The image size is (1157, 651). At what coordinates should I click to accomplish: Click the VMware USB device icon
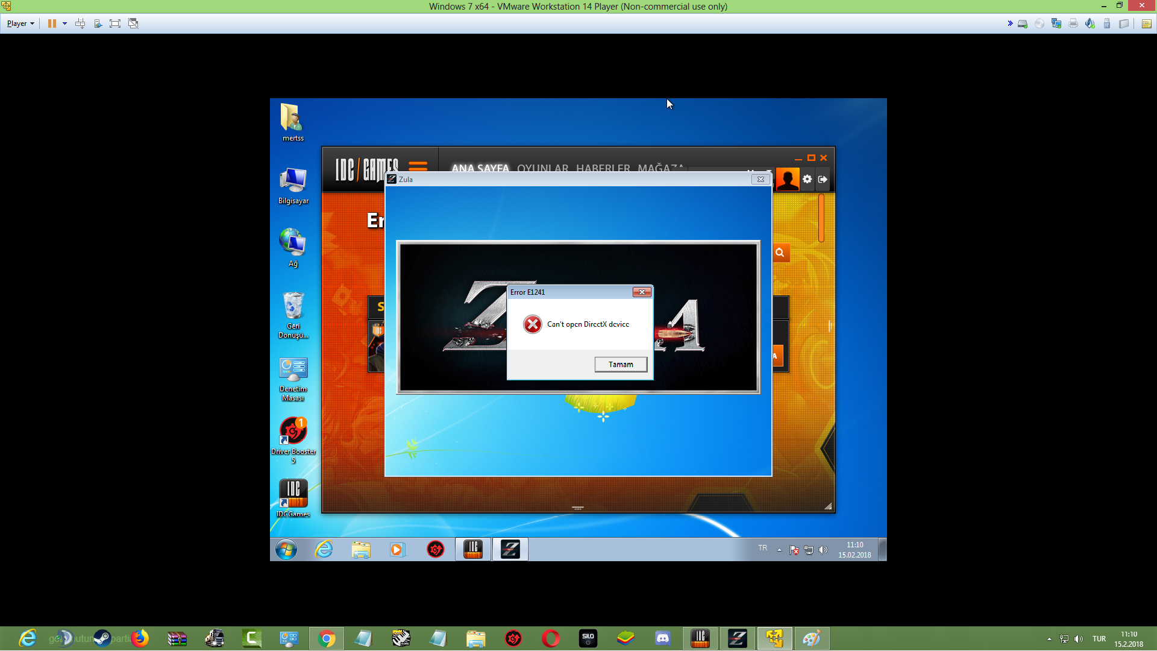[1107, 24]
